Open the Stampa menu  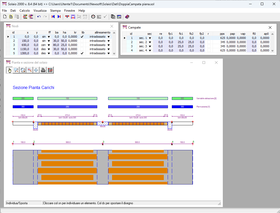click(55, 11)
